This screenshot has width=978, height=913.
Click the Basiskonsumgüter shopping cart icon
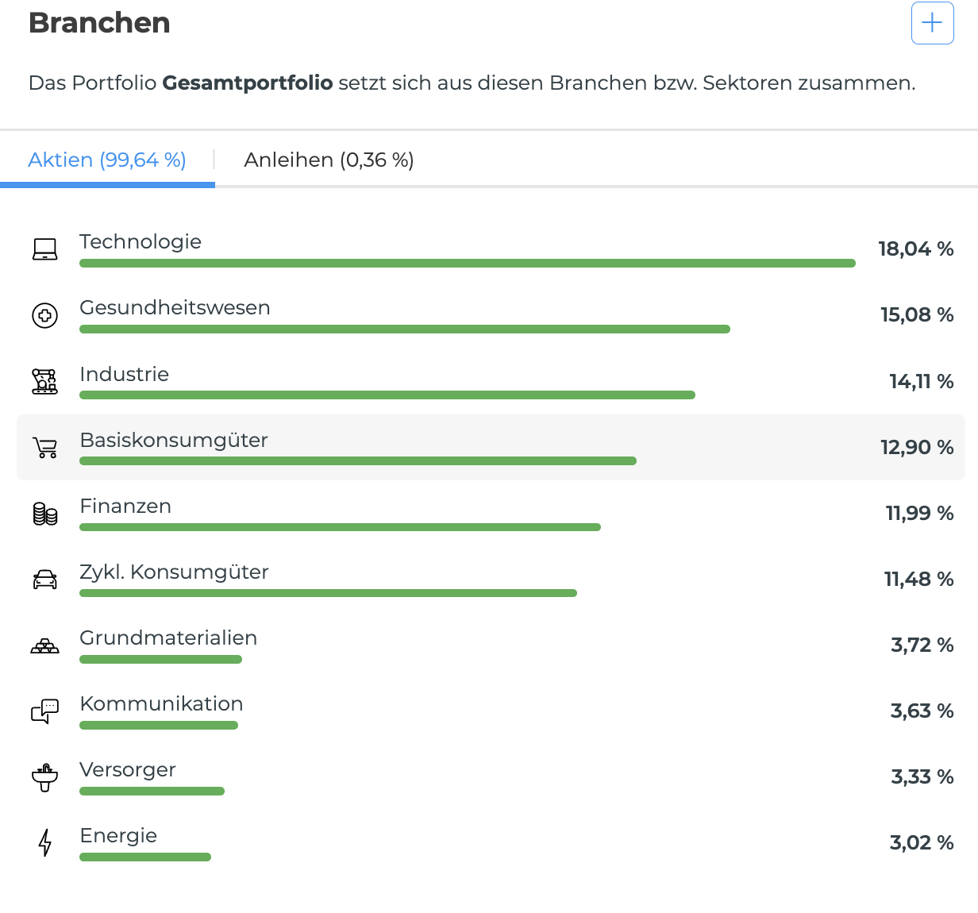[x=45, y=448]
